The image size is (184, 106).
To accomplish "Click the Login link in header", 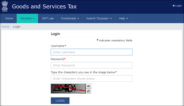I will coord(177,6).
